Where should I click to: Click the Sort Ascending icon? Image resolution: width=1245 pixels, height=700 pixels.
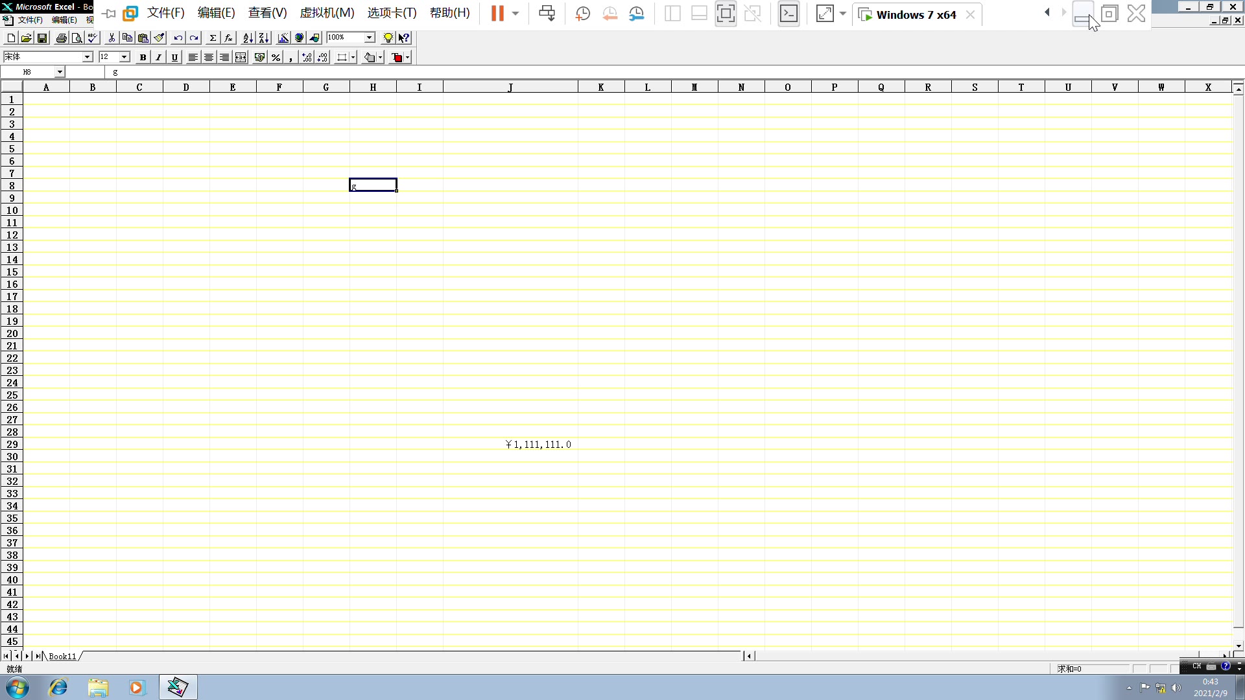point(248,38)
